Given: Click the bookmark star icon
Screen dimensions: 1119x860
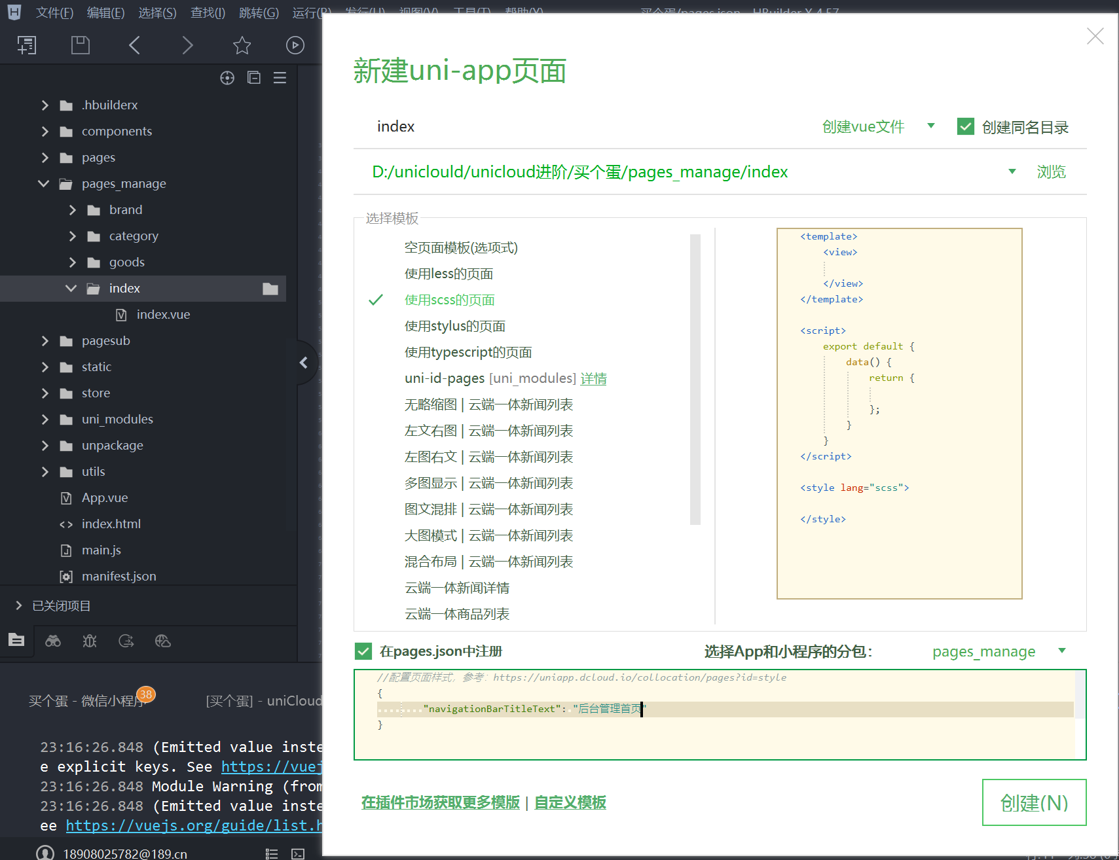Looking at the screenshot, I should 242,45.
